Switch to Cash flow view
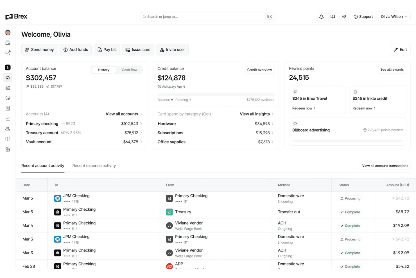416x278 pixels. [130, 70]
